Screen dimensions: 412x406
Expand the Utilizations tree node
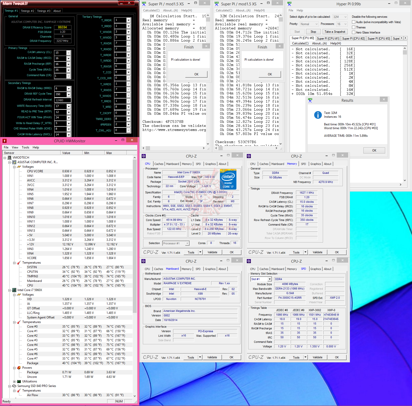14,381
